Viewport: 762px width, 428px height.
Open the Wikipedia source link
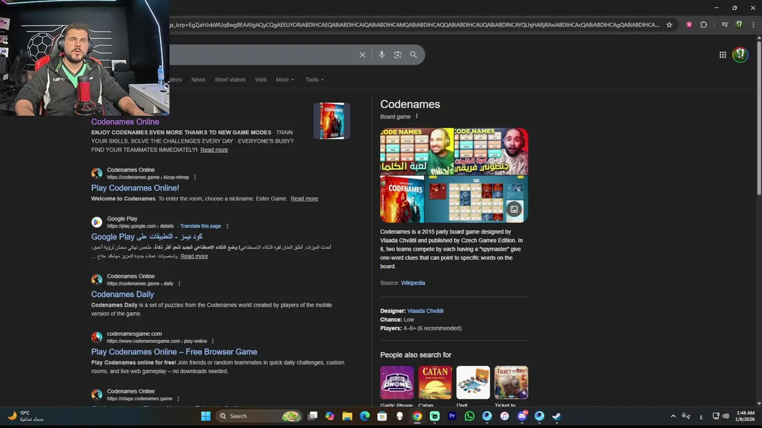pyautogui.click(x=413, y=283)
